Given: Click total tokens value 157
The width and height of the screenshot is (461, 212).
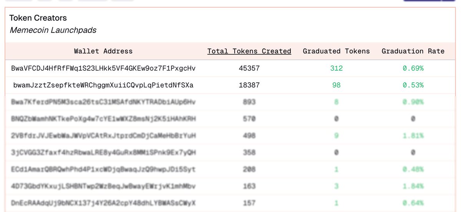Looking at the screenshot, I should [x=249, y=203].
